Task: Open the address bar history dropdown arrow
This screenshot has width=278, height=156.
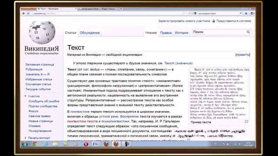Action: pos(187,13)
